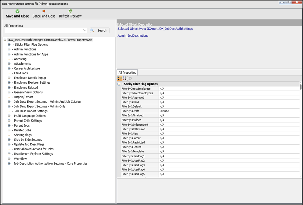Viewport: 303px width, 205px height.
Task: Click the FilterByDirectEmployees property name
Action: click(136, 89)
